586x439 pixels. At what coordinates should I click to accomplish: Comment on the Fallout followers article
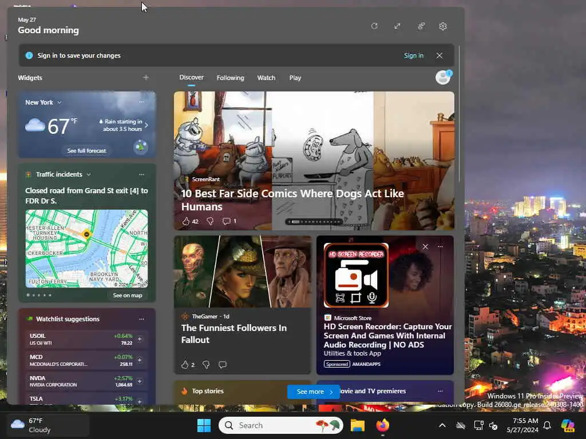coord(223,364)
